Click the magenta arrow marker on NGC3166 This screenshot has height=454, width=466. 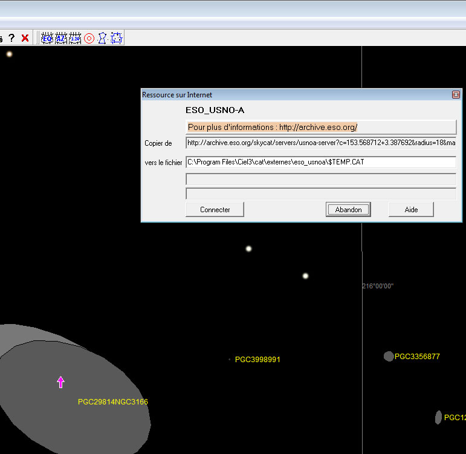tap(60, 382)
